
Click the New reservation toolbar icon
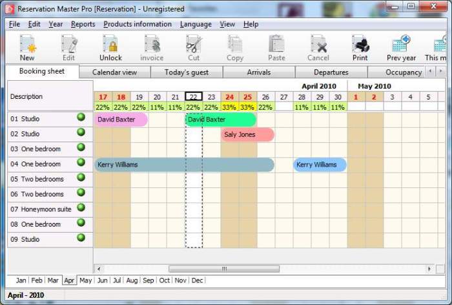(27, 45)
